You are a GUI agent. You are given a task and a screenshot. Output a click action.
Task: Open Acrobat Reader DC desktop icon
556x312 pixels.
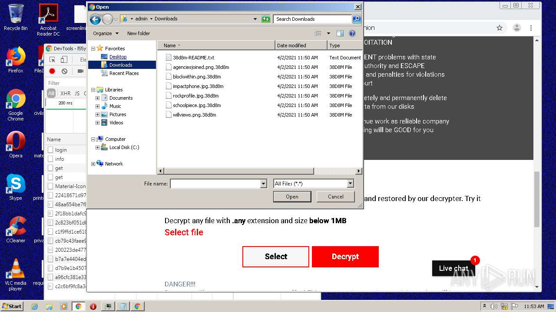pos(48,19)
